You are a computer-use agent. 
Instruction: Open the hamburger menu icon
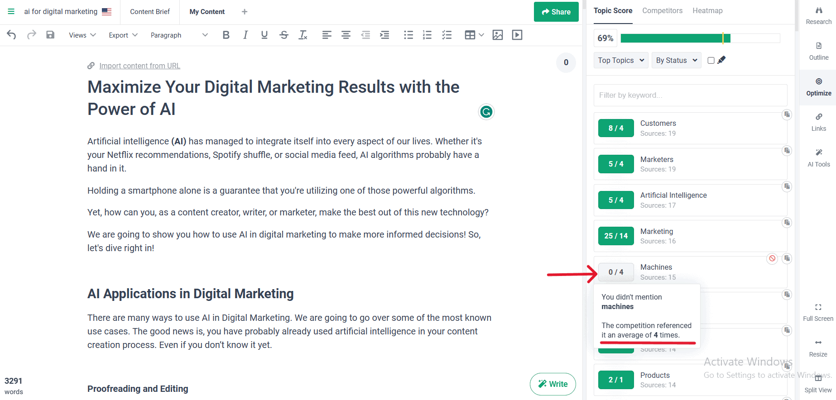pyautogui.click(x=11, y=11)
